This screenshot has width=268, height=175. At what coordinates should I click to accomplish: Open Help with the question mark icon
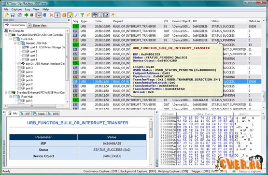(x=113, y=15)
